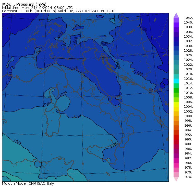Click the "Forecast + 30 h" valid time line
This screenshot has width=194, height=187.
[59, 11]
